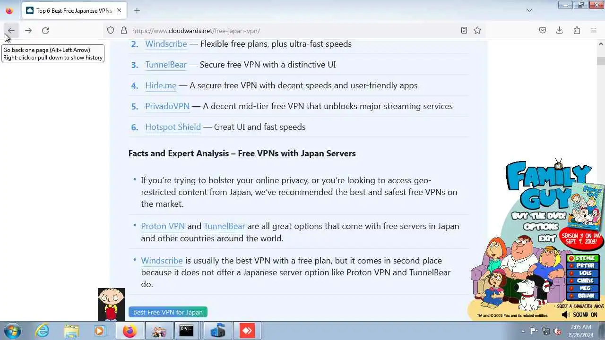
Task: Open Windows Media Player on taskbar
Action: pyautogui.click(x=100, y=331)
